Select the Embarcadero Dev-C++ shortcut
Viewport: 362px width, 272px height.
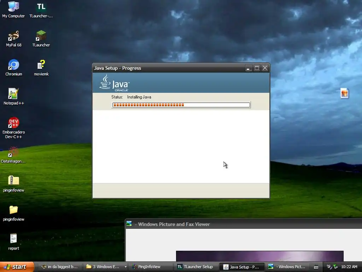(x=13, y=127)
